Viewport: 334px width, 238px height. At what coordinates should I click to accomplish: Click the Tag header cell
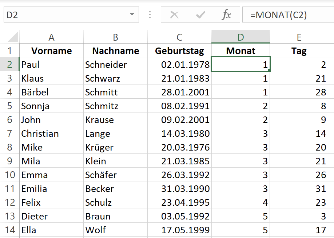pyautogui.click(x=299, y=50)
